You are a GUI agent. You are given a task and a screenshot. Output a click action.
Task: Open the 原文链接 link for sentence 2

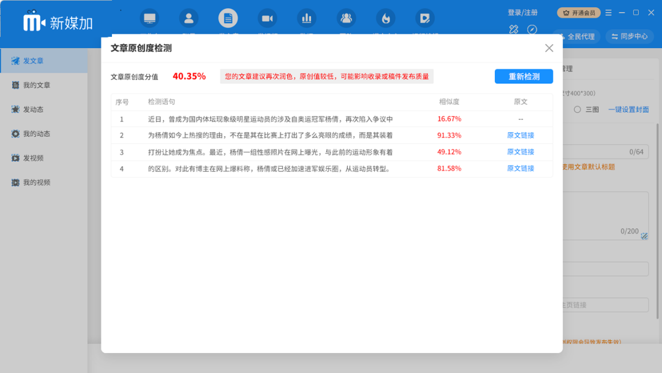[x=520, y=135]
